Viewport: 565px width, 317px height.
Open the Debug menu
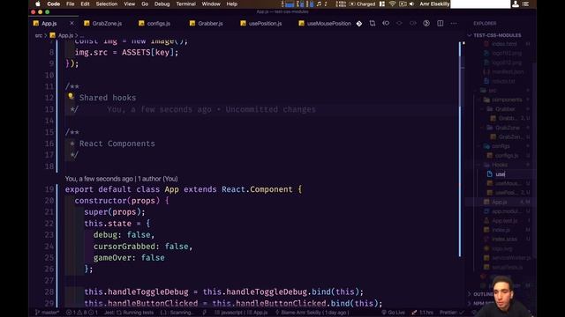162,4
